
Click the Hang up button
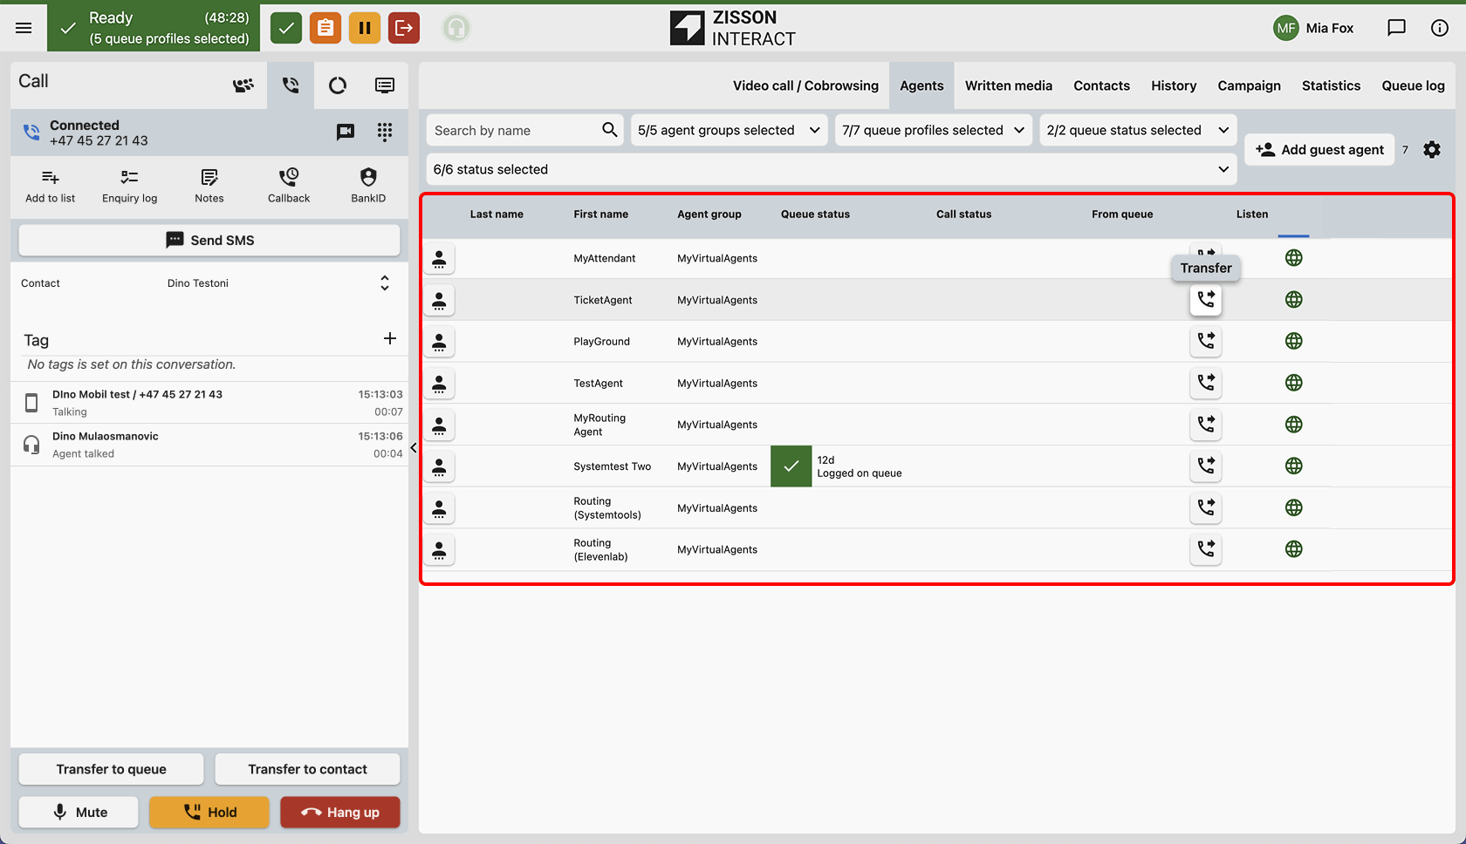click(x=340, y=812)
